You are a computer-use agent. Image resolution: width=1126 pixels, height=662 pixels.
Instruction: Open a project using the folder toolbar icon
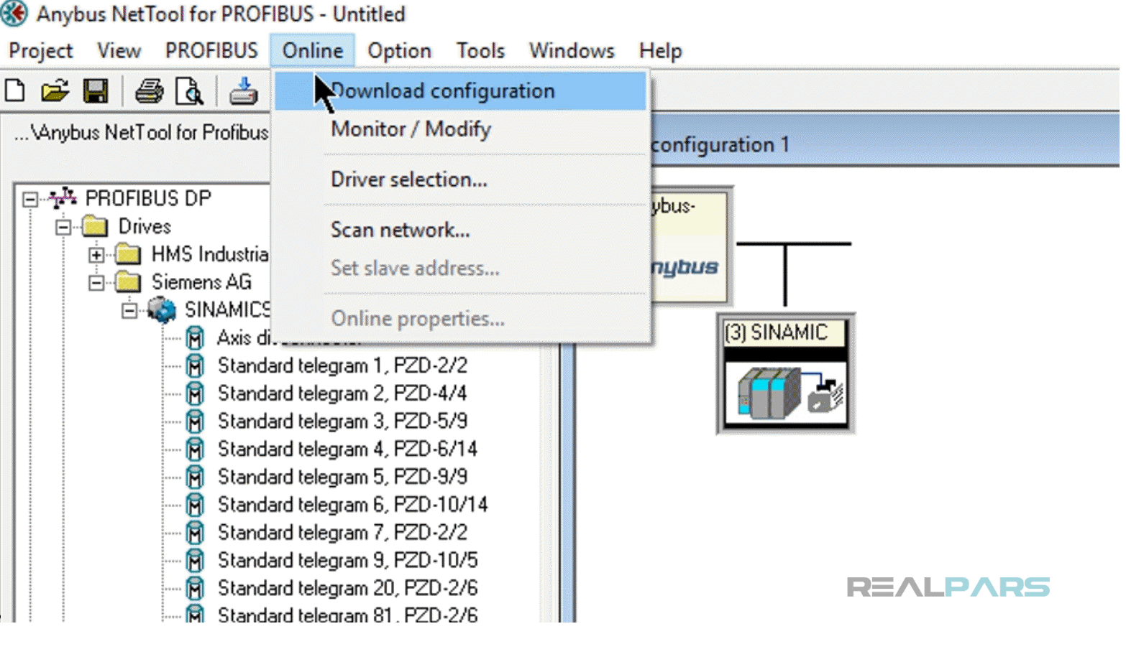pyautogui.click(x=55, y=90)
